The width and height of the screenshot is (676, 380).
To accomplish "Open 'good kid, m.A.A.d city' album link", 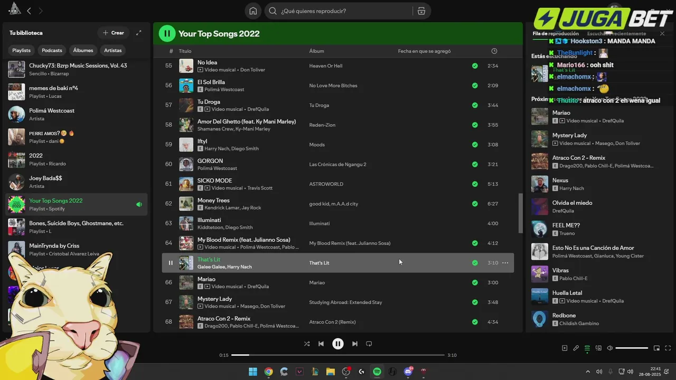I will coord(333,204).
